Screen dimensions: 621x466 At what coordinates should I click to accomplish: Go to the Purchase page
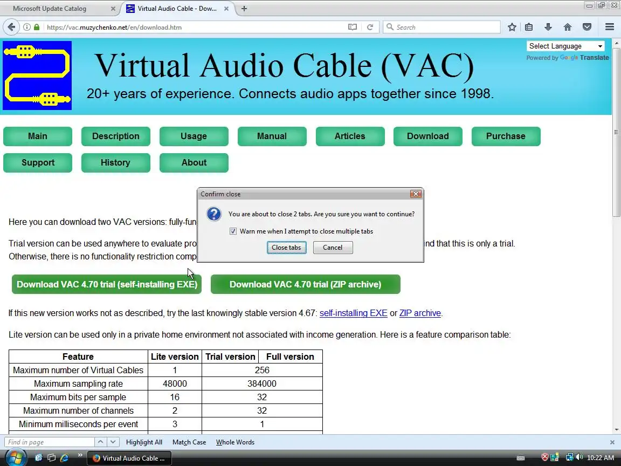(x=506, y=136)
